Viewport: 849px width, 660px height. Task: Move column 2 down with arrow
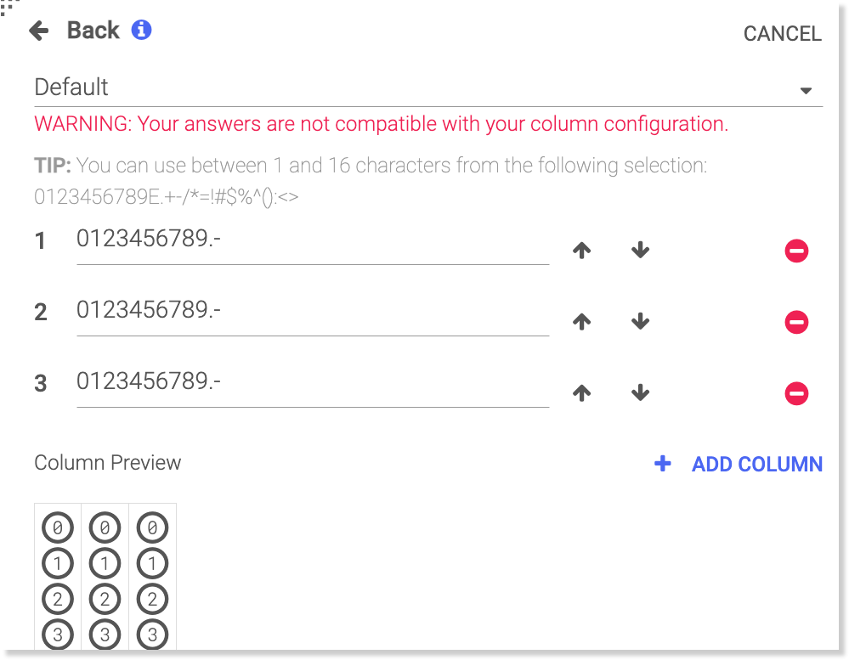point(641,322)
